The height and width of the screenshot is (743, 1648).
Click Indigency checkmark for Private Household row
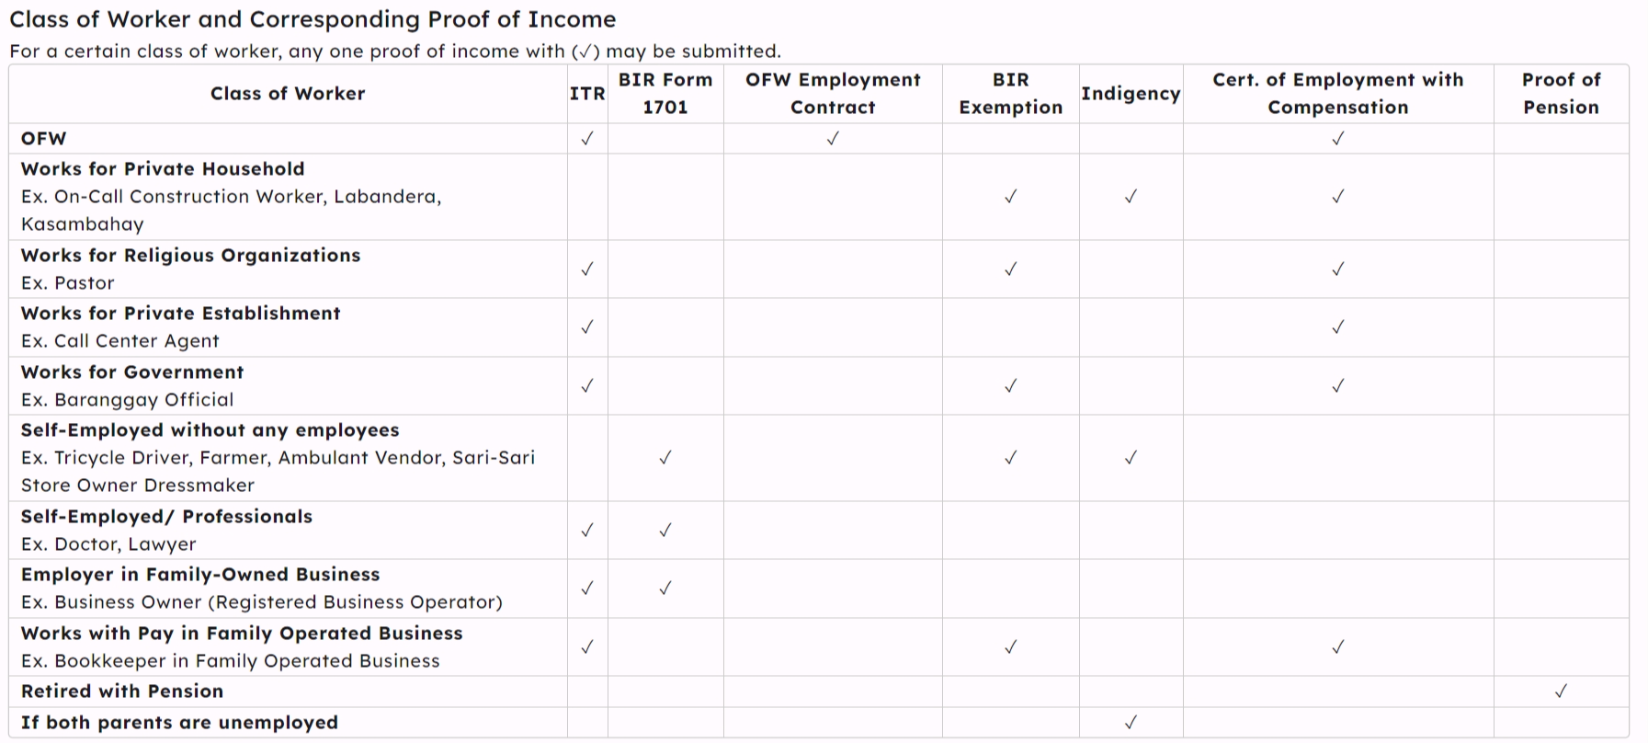point(1131,197)
